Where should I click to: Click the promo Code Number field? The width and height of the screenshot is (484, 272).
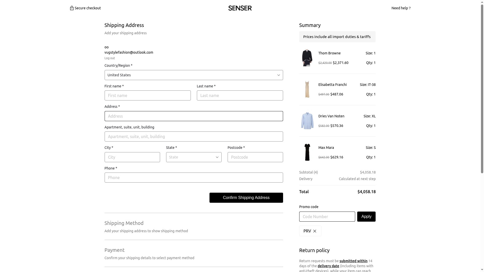tap(327, 217)
